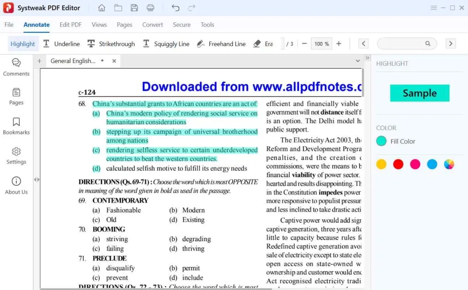Open the multicolor custom color wheel

449,164
